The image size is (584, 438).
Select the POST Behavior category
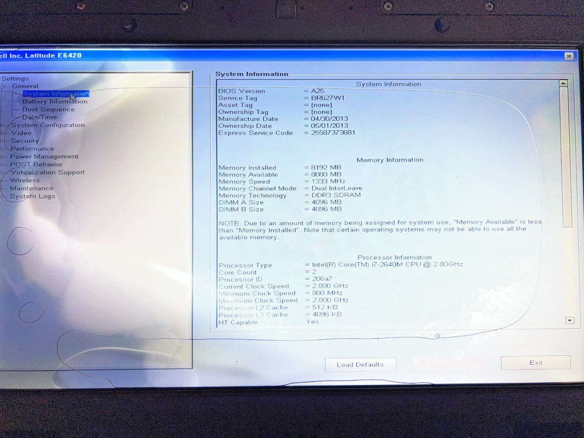pos(36,164)
